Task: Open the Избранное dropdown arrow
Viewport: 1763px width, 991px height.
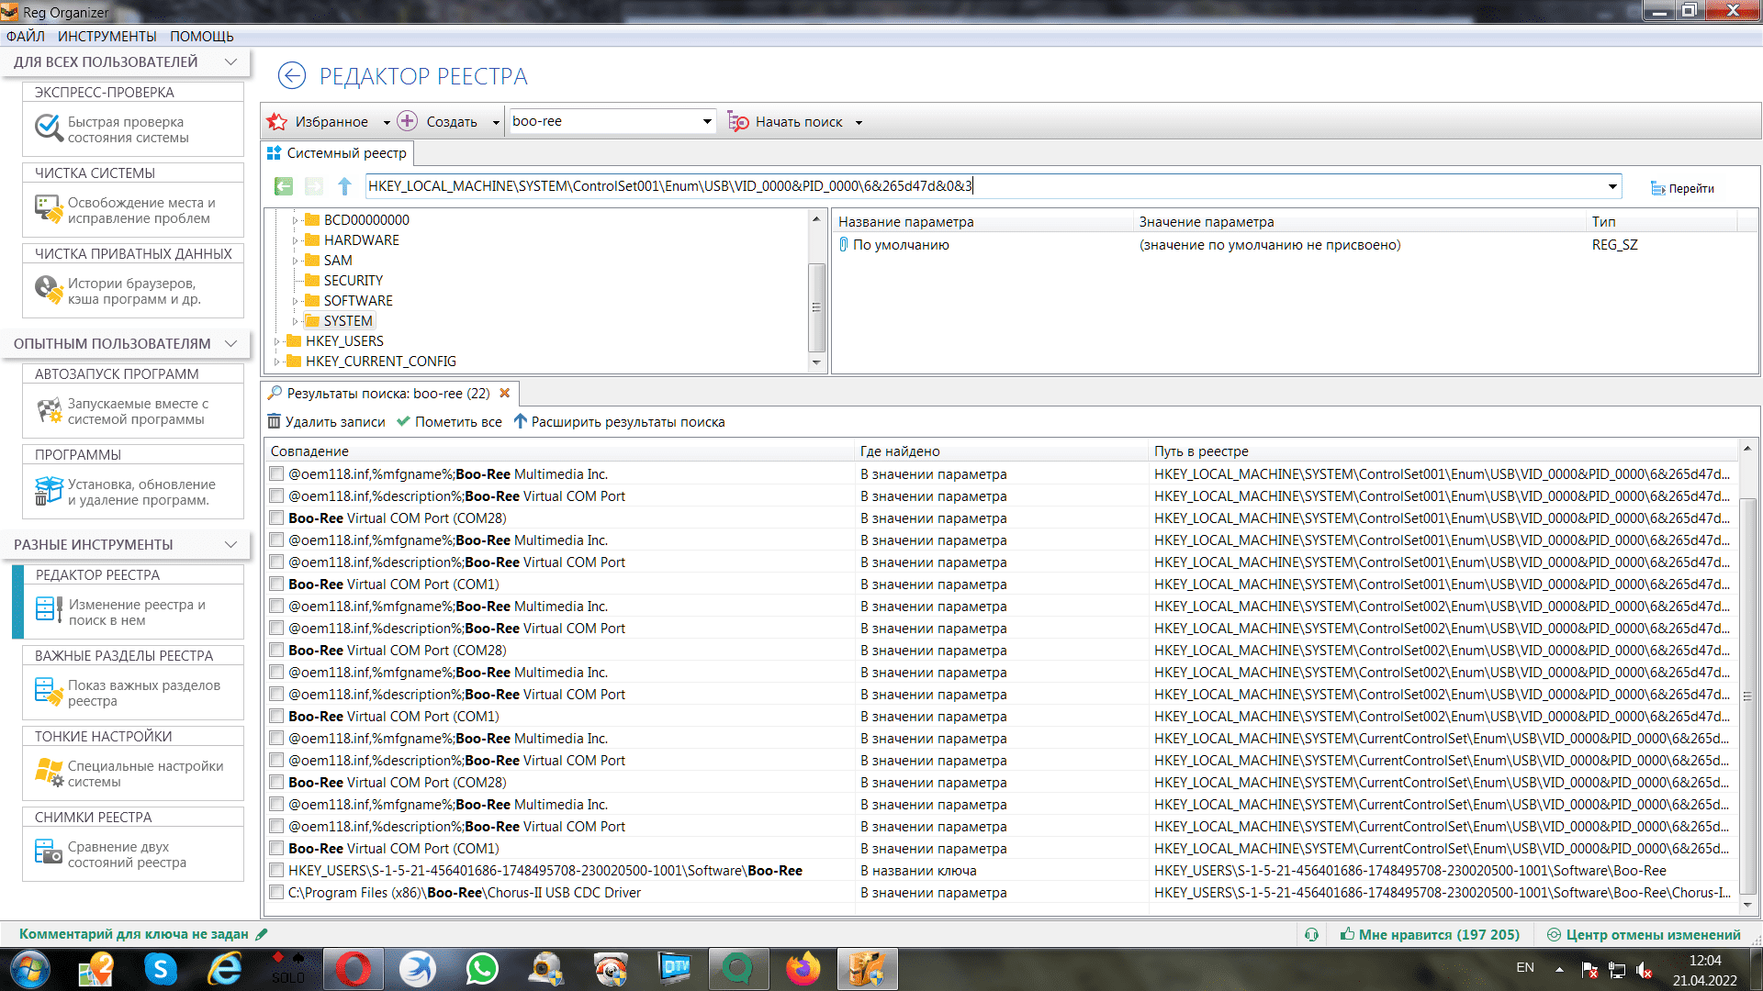Action: click(x=387, y=122)
